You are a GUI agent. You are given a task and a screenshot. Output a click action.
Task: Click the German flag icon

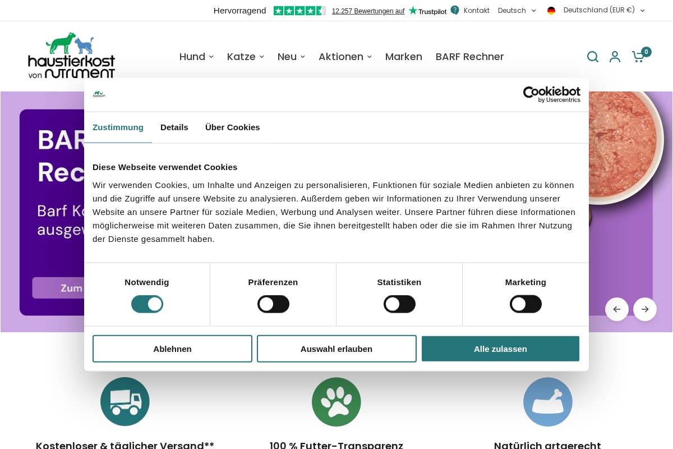coord(551,10)
